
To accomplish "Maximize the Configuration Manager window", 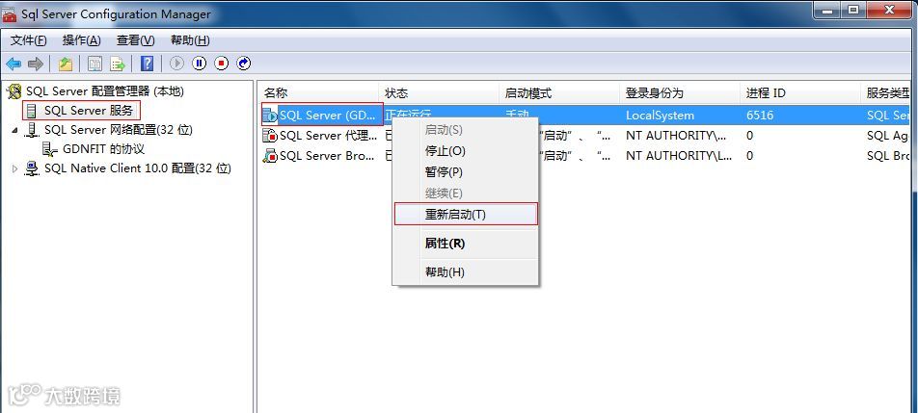I will coord(854,9).
